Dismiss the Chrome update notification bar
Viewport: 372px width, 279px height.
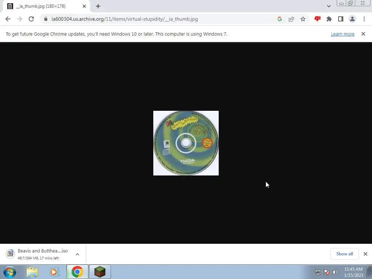click(363, 34)
